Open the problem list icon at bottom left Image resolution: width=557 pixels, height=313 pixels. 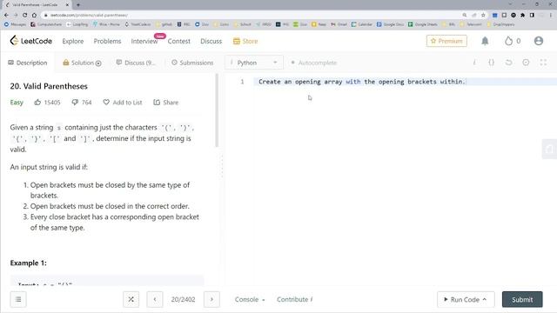(x=18, y=299)
